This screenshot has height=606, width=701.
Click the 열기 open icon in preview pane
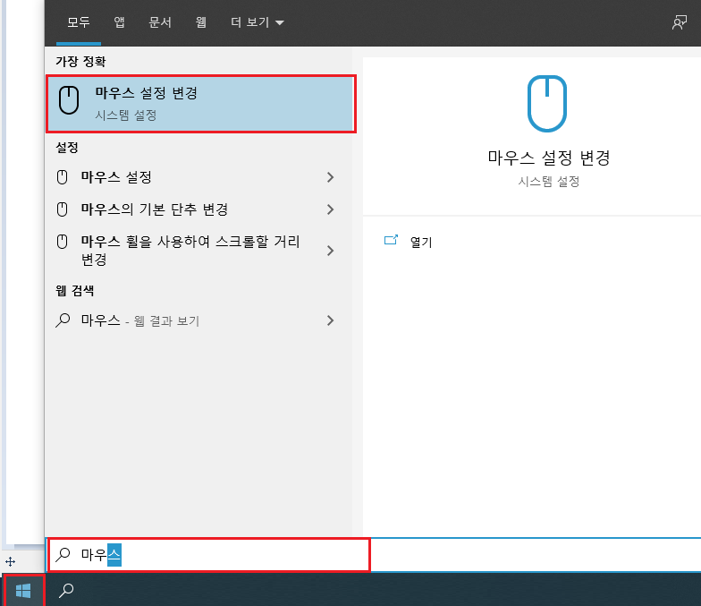[x=391, y=240]
